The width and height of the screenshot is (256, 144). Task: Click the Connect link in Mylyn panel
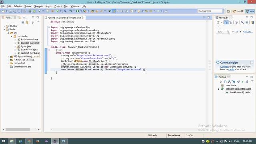coord(224,67)
